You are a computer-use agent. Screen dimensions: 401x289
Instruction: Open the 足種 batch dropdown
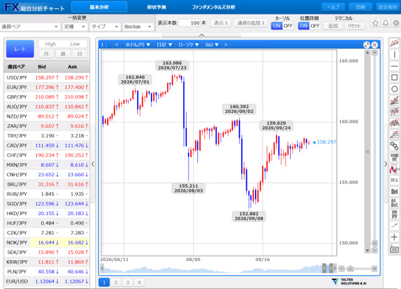(x=75, y=26)
